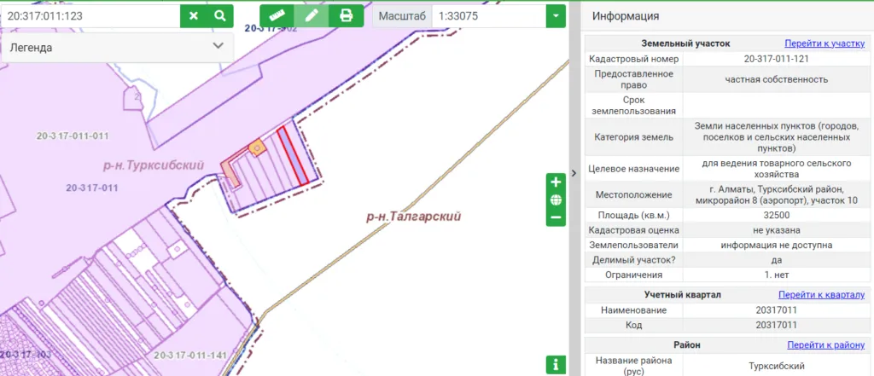This screenshot has width=874, height=376.
Task: Reset map extent with globe icon
Action: (556, 200)
